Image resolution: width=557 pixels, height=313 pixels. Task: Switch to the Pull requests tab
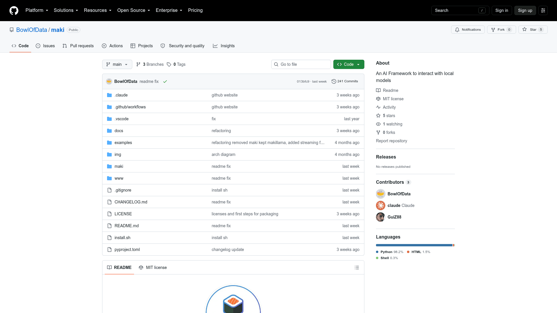(78, 46)
